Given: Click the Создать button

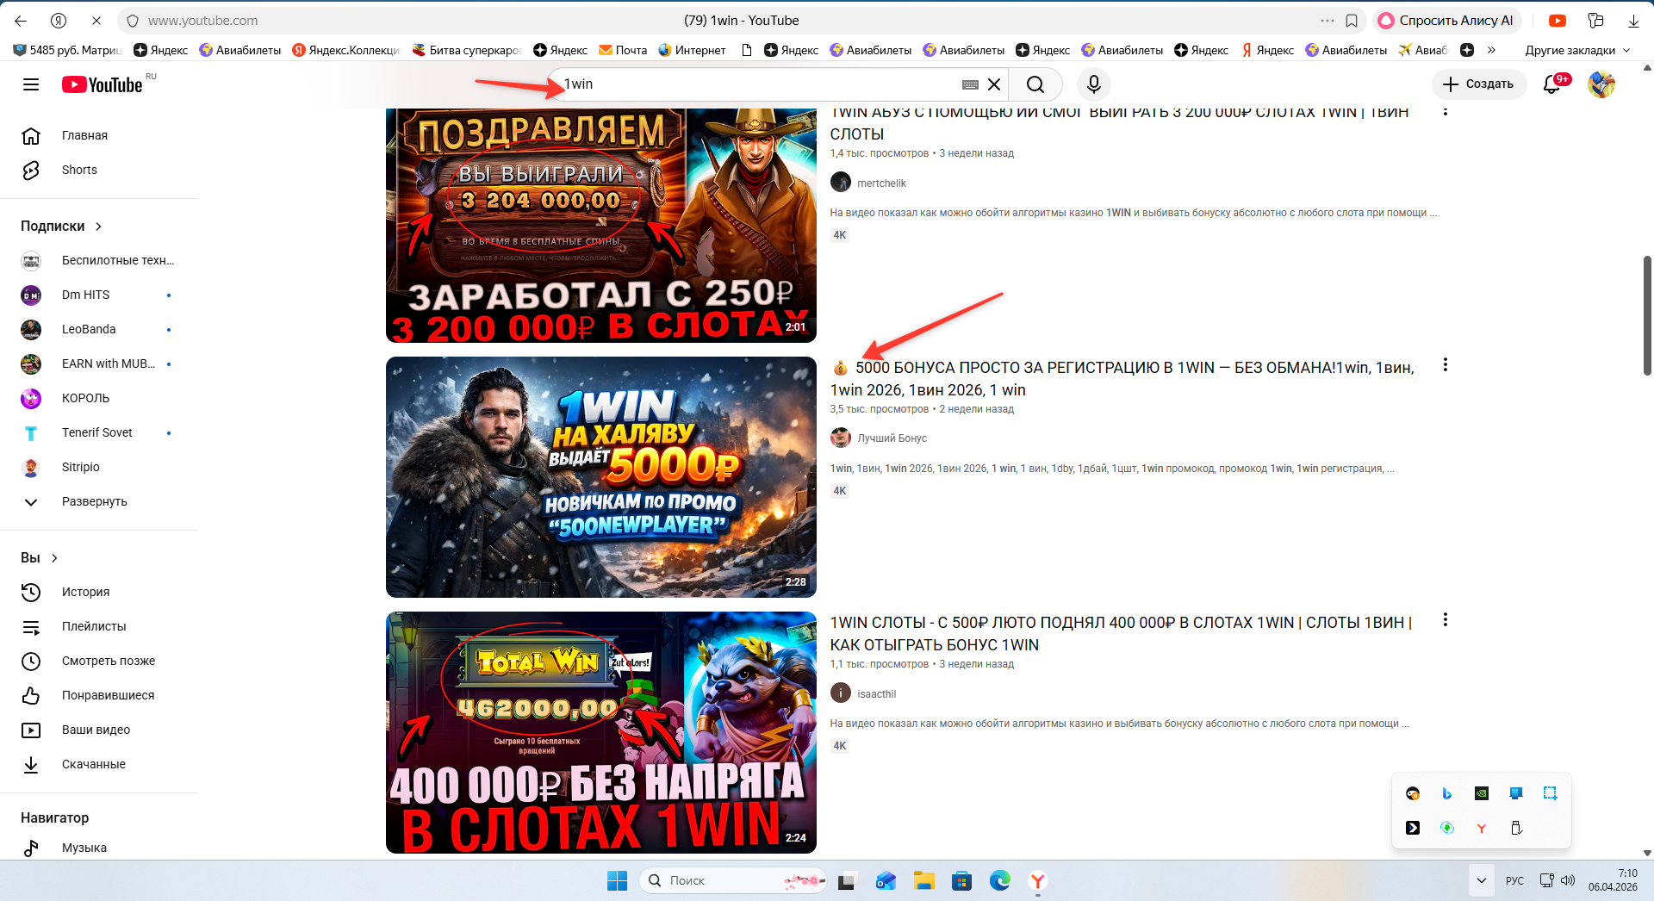Looking at the screenshot, I should [x=1478, y=84].
